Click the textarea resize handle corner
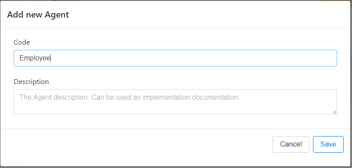This screenshot has height=168, width=352. point(334,112)
